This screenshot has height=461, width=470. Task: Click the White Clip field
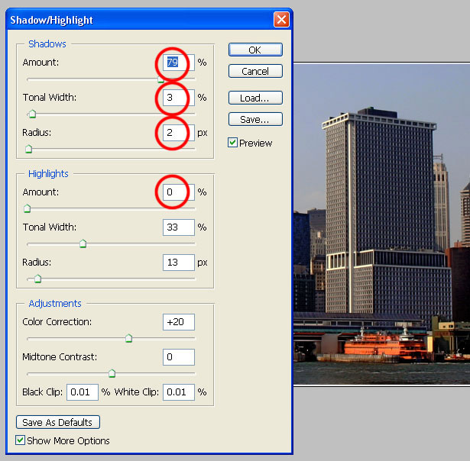pos(179,392)
